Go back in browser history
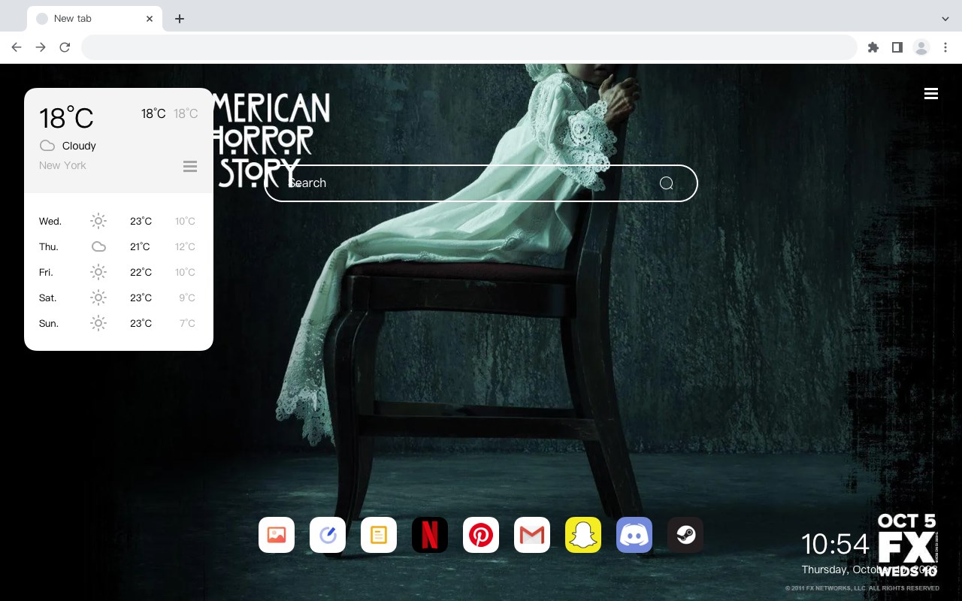Image resolution: width=962 pixels, height=601 pixels. pos(17,47)
